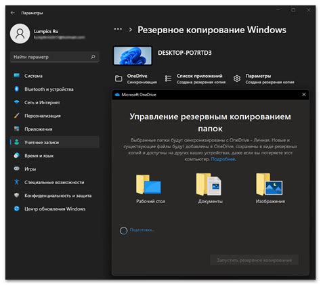Maximize the Параметры window
The width and height of the screenshot is (321, 285).
pyautogui.click(x=293, y=10)
